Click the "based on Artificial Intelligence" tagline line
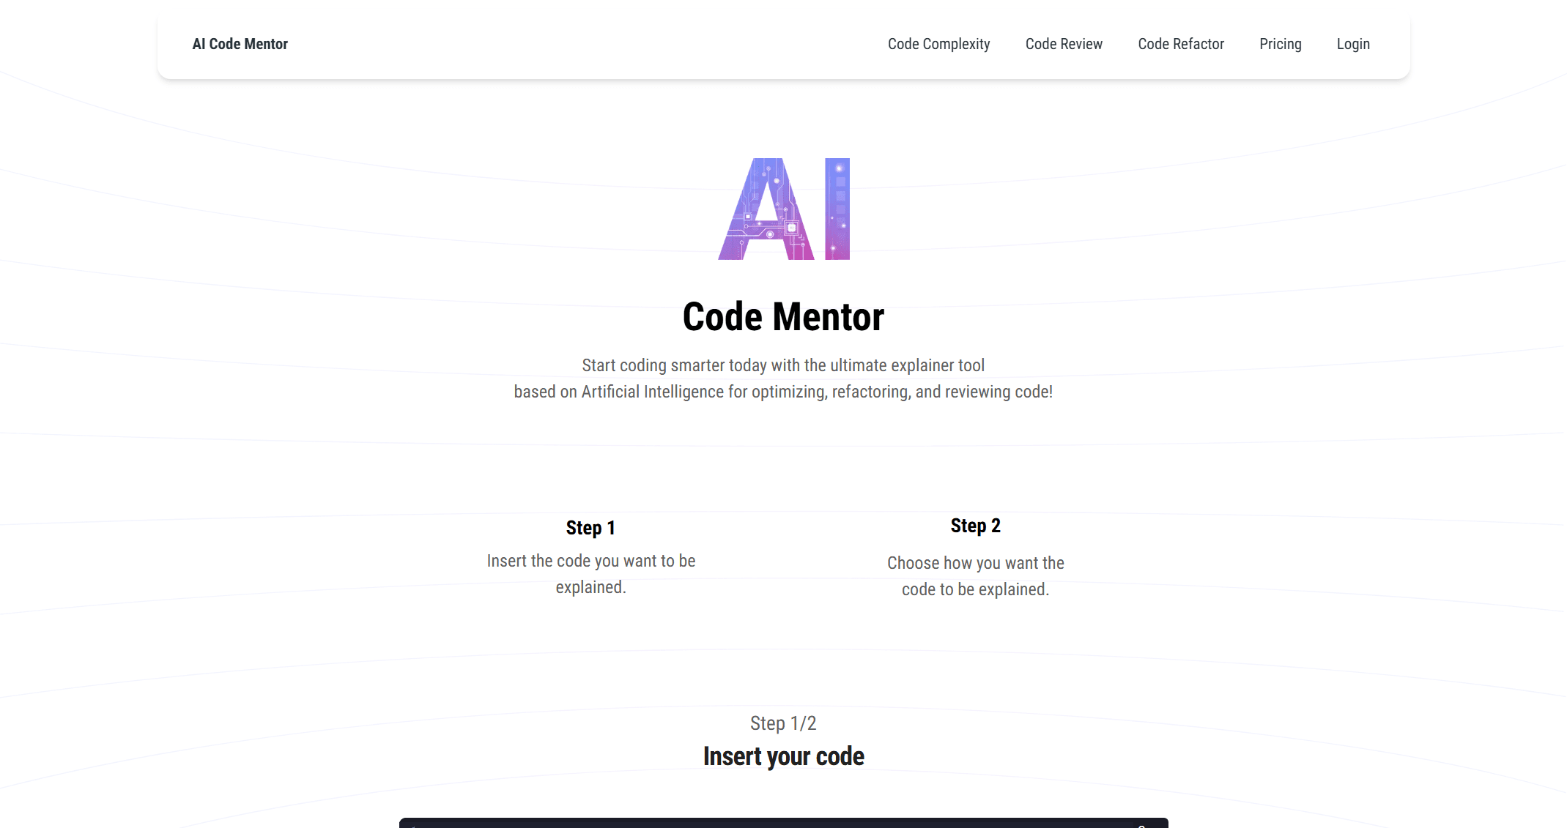 point(783,392)
